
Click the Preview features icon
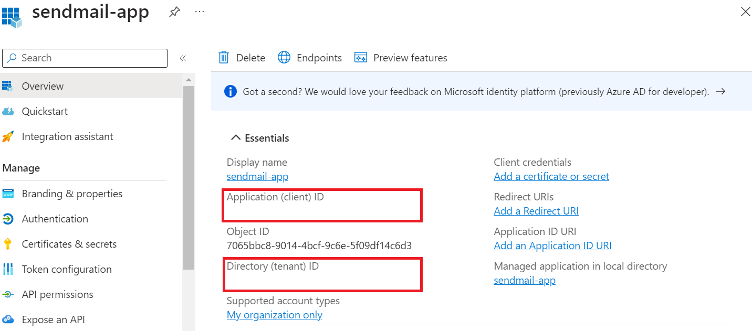click(361, 58)
